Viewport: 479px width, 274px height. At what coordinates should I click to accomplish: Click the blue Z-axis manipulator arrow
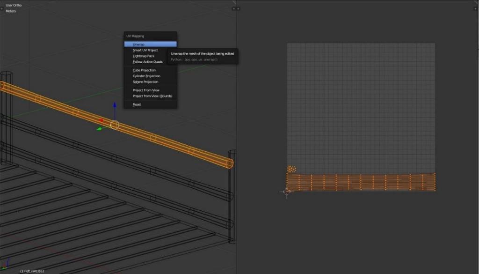(x=115, y=105)
